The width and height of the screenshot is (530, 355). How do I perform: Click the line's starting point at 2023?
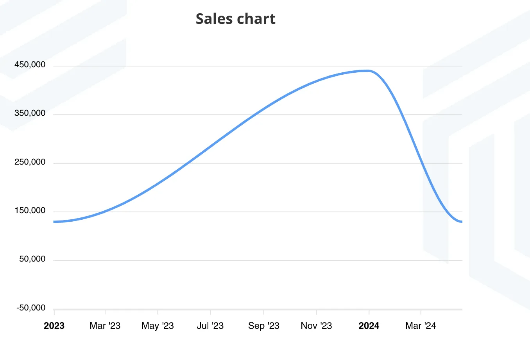pos(54,222)
